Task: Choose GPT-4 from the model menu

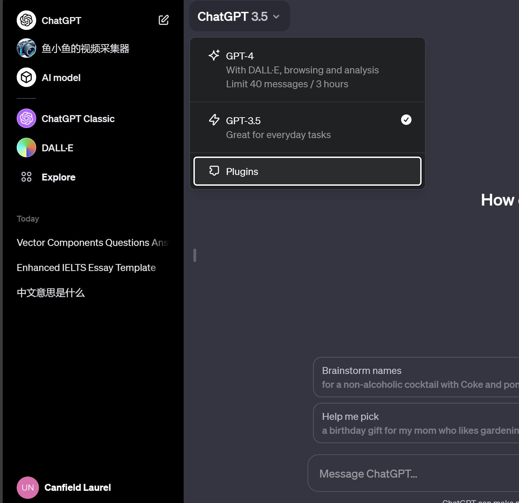Action: [308, 70]
